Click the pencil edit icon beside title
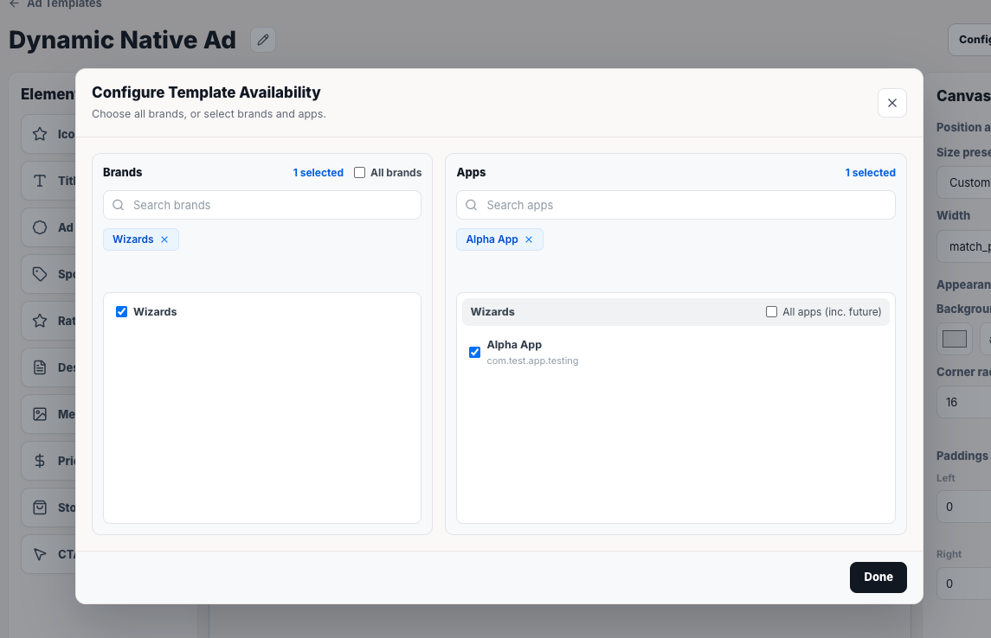This screenshot has width=991, height=638. tap(263, 40)
